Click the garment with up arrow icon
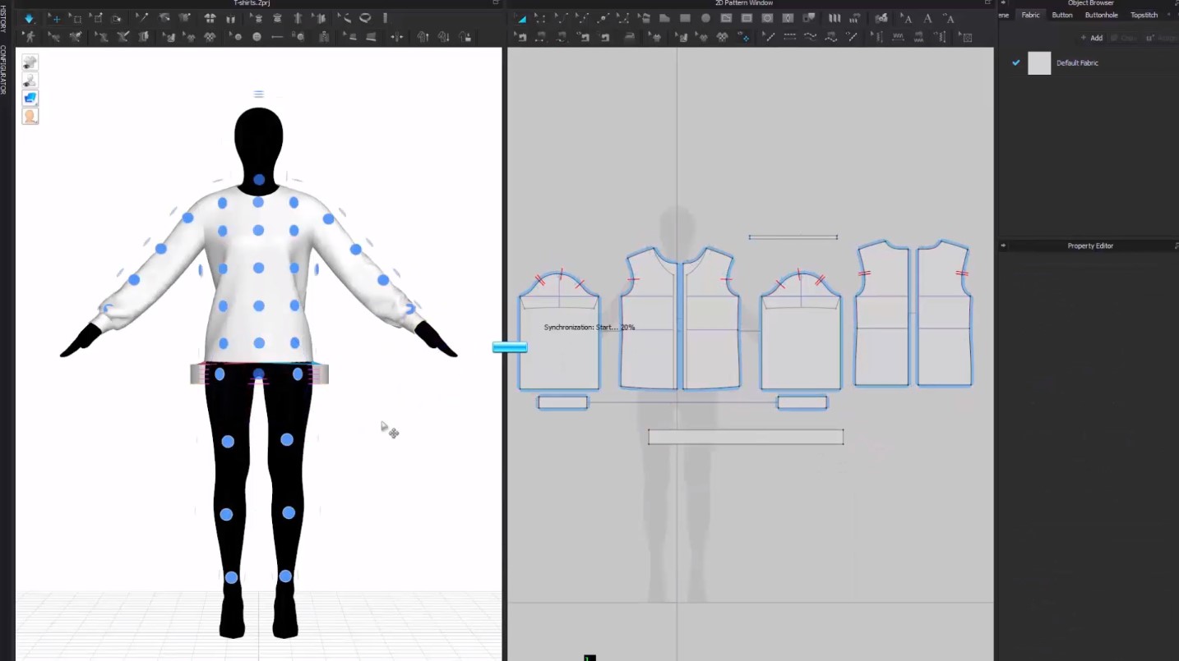The image size is (1179, 661). [x=423, y=37]
